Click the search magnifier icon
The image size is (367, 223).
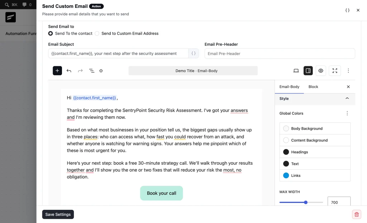coord(7,5)
